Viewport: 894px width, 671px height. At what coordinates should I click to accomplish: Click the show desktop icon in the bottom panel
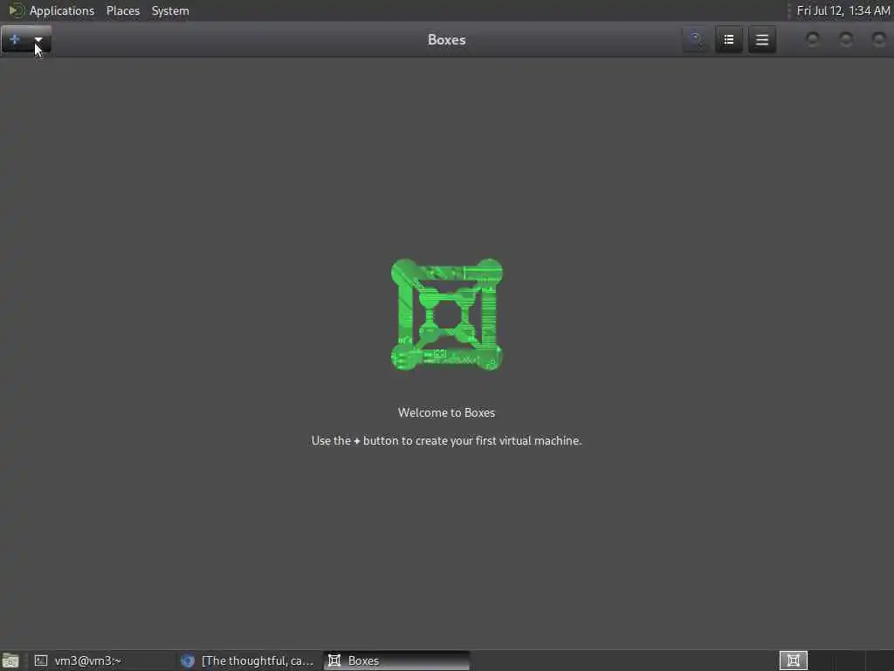pyautogui.click(x=10, y=661)
